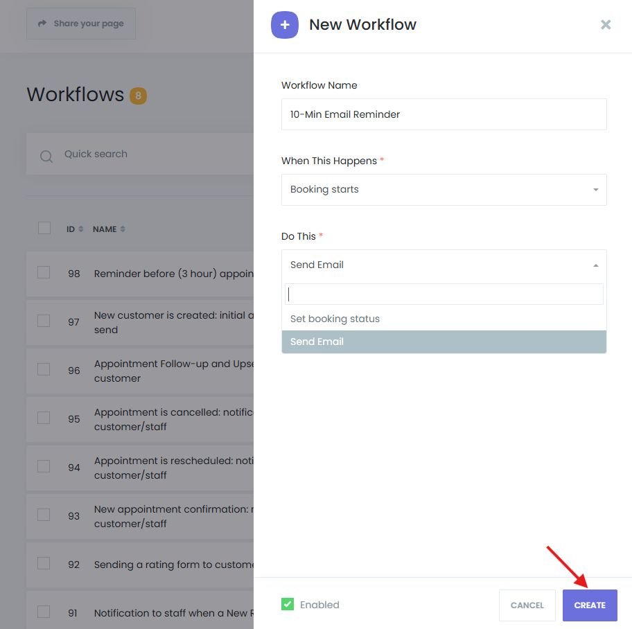Click the Share your page button

(80, 23)
